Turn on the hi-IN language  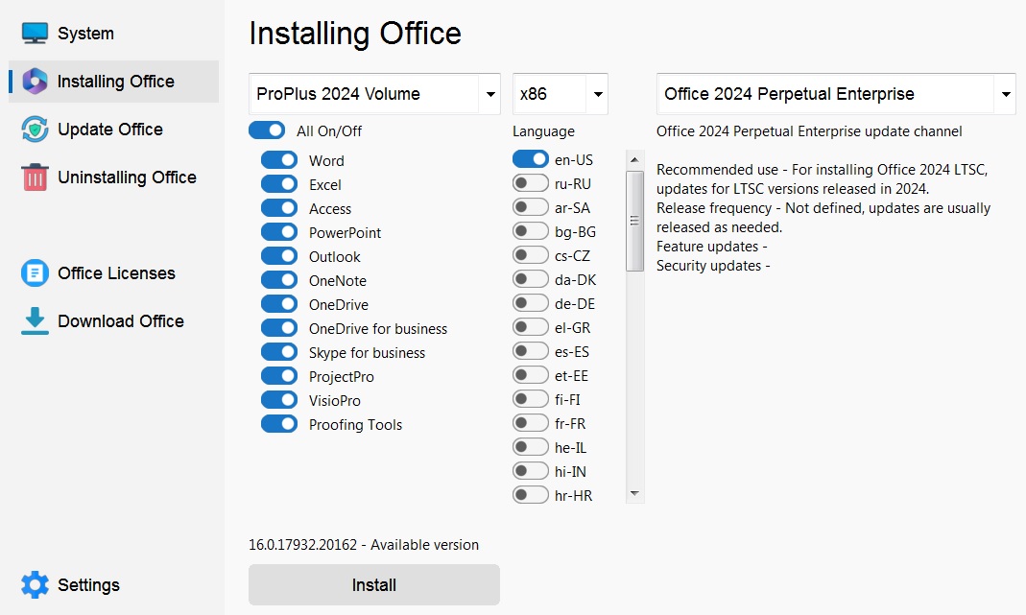pyautogui.click(x=531, y=471)
